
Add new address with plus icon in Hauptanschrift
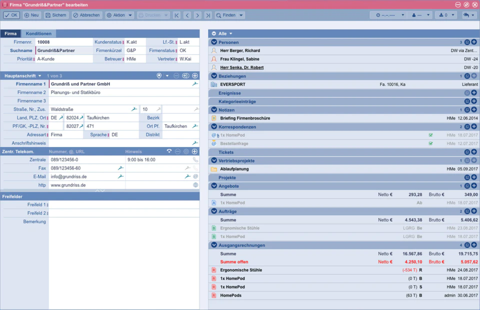(195, 75)
